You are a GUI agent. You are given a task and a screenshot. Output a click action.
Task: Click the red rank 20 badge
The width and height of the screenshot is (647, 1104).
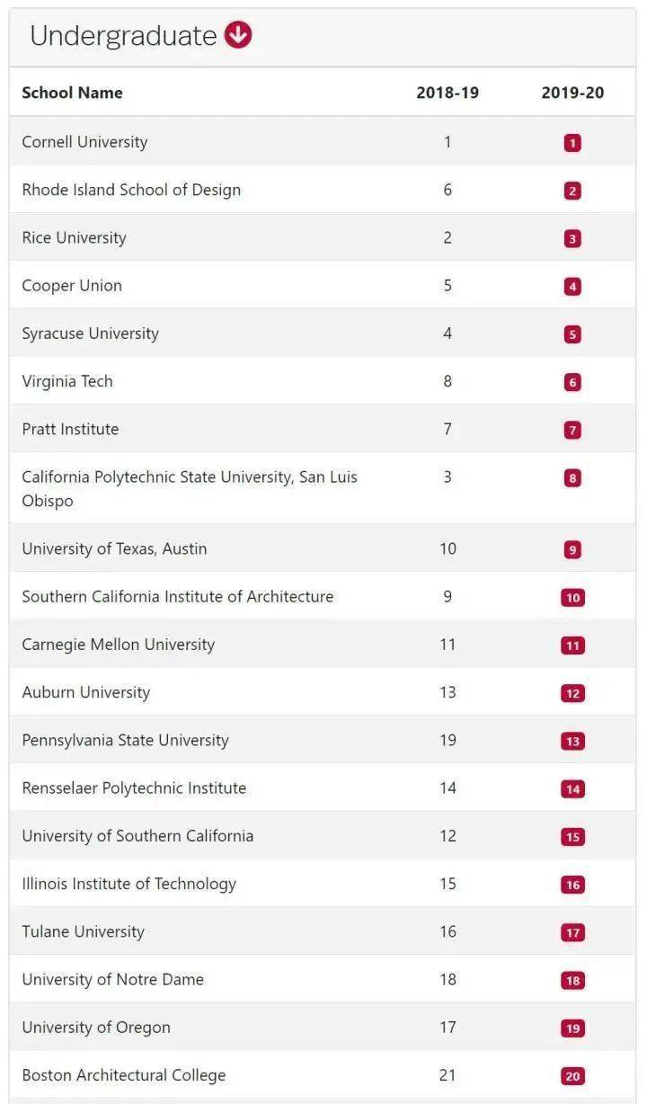[572, 1076]
